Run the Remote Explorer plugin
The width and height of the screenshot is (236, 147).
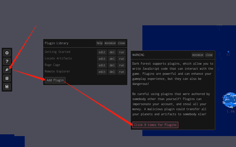pyautogui.click(x=121, y=72)
